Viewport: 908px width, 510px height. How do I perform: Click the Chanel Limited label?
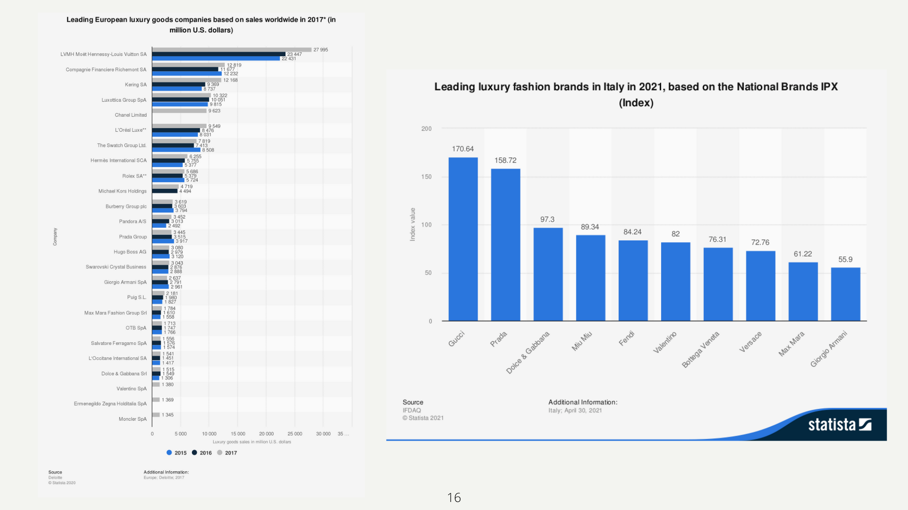131,115
